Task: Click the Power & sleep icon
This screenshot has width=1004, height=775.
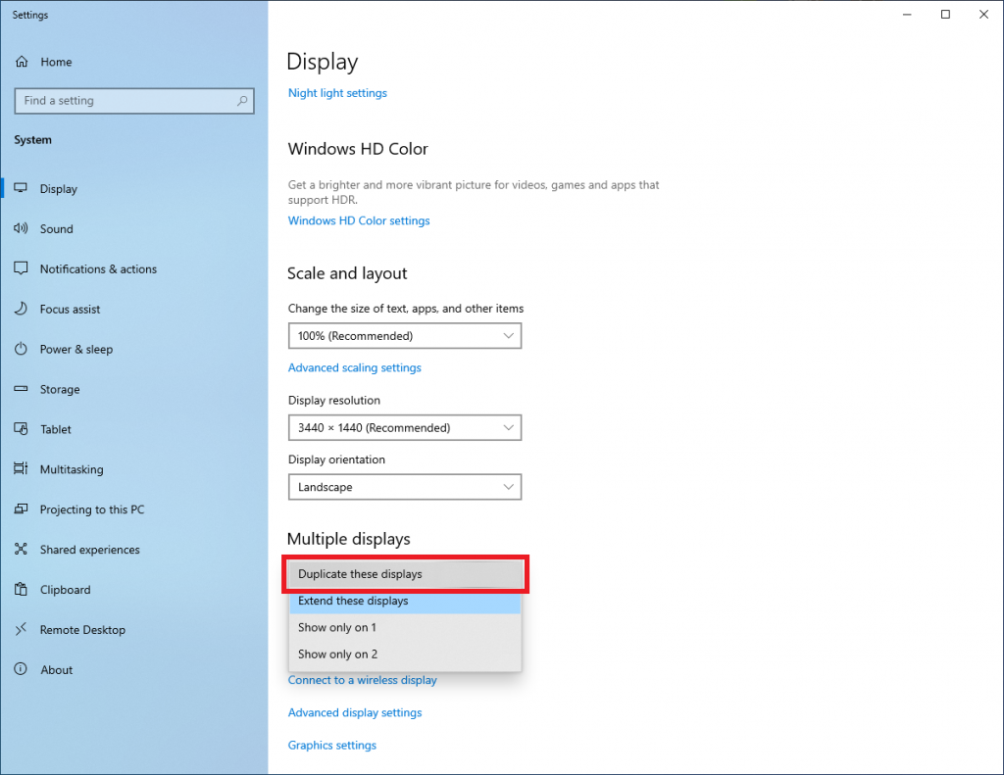Action: point(22,349)
